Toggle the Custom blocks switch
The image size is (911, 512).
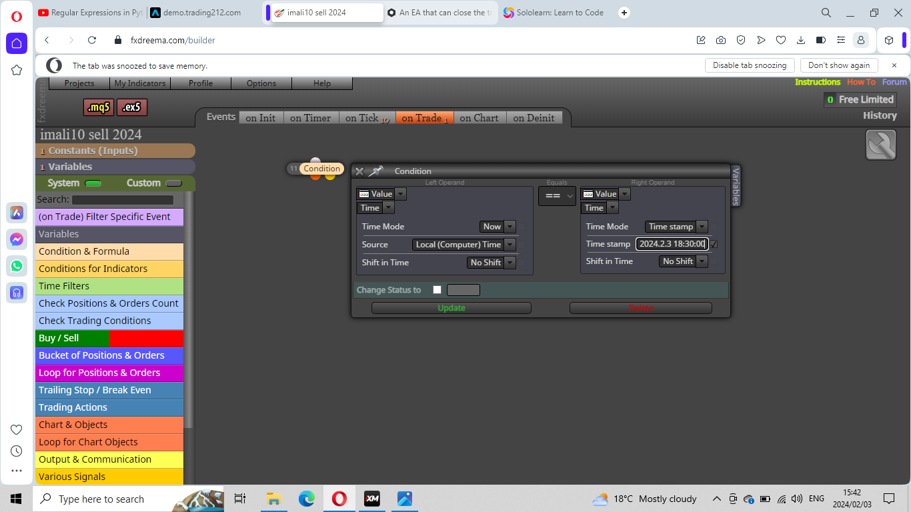pyautogui.click(x=173, y=183)
